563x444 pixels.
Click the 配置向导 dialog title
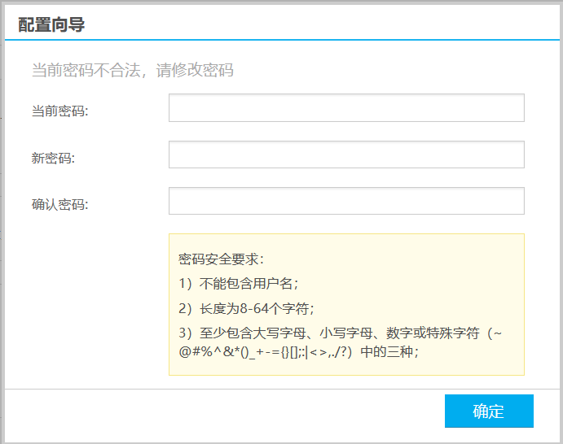pos(51,24)
